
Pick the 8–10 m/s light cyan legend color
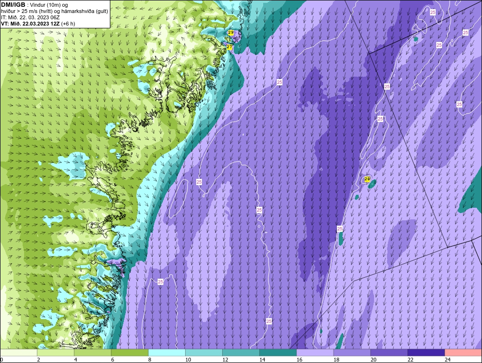(x=167, y=352)
